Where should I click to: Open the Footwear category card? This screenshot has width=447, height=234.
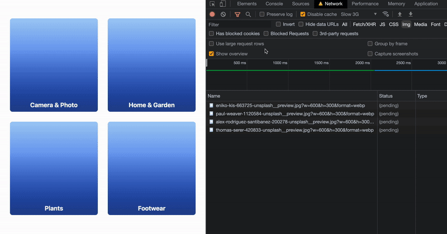151,168
